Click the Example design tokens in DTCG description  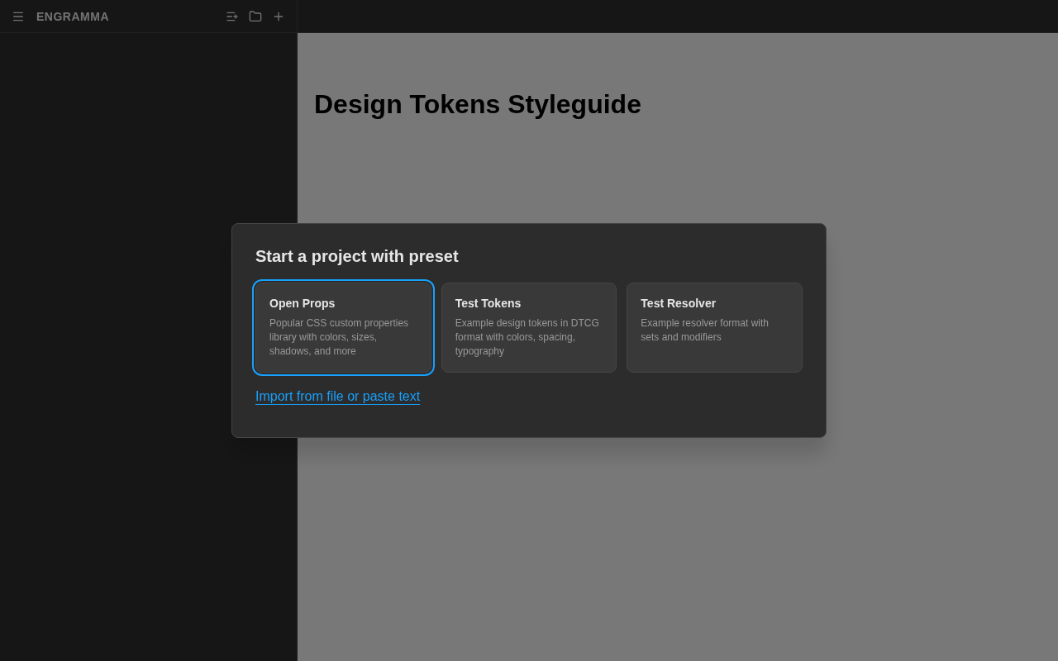(527, 337)
